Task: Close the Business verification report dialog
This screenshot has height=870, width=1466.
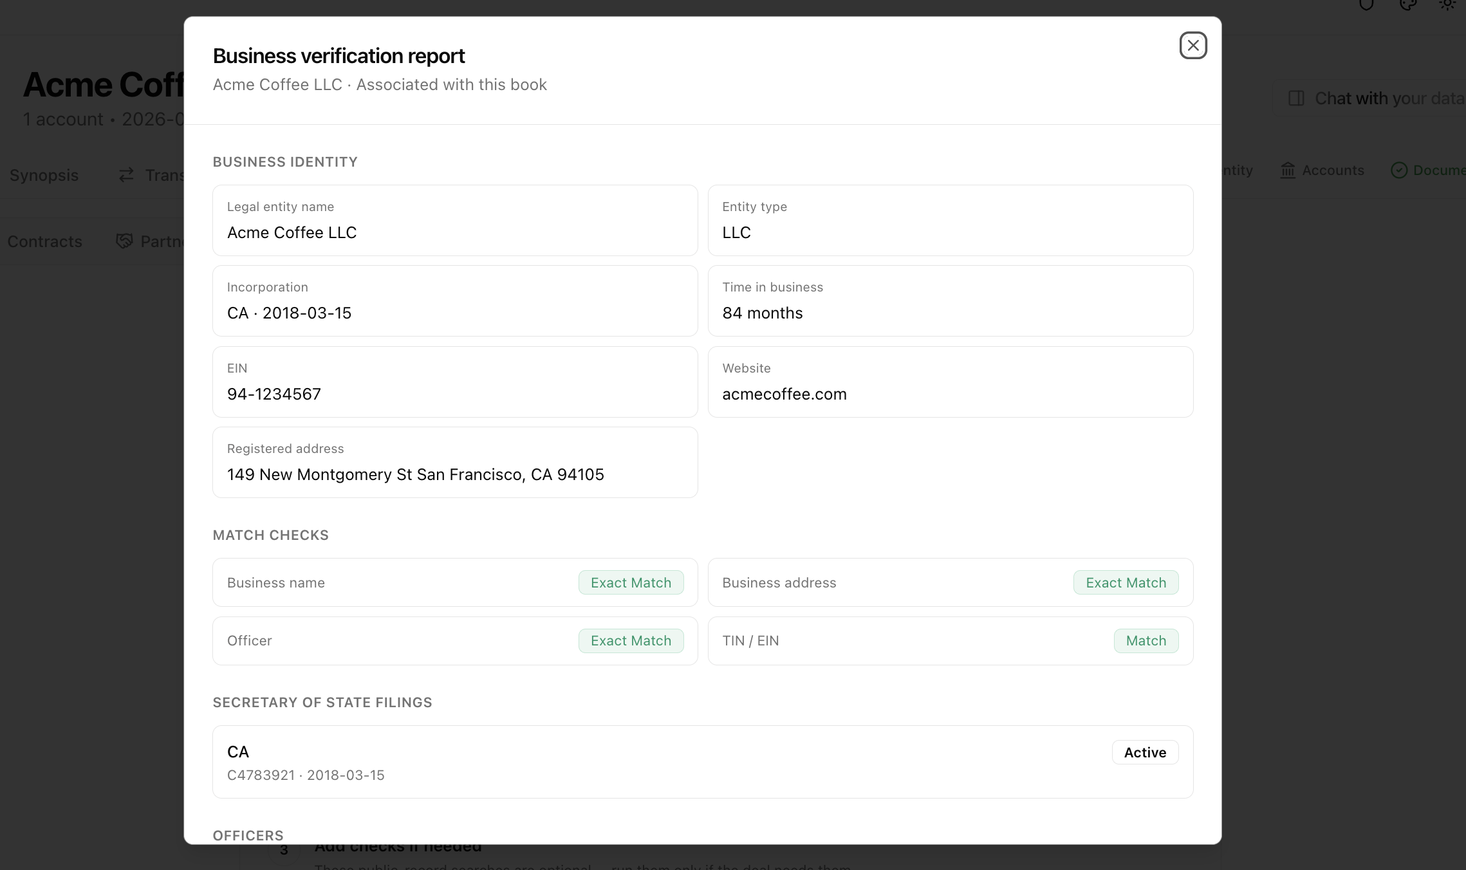Action: point(1192,46)
